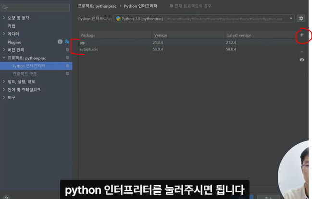Screen dimensions: 312x199
Task: Expand the 버전 관리 section
Action: coord(4,49)
